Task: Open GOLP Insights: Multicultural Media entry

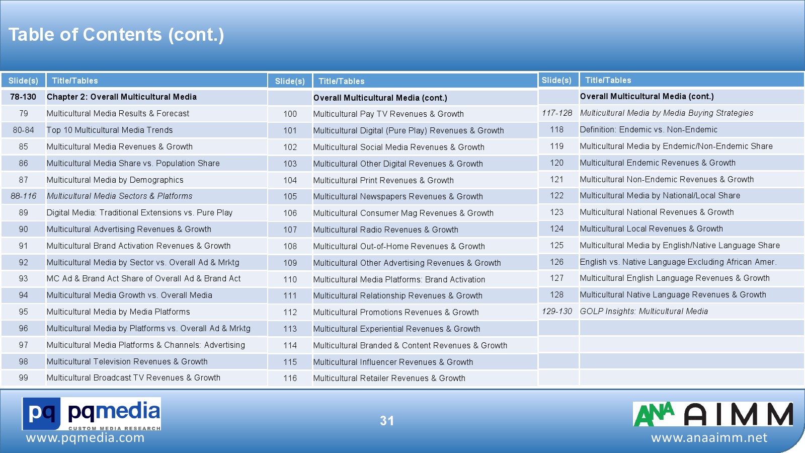Action: (643, 312)
